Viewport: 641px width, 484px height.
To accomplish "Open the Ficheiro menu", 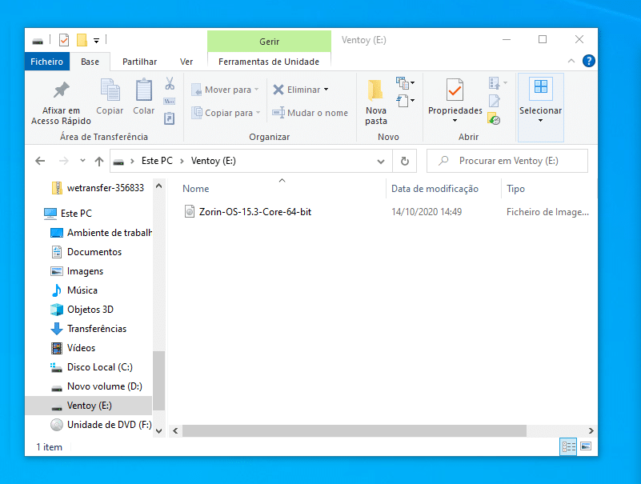I will [46, 62].
